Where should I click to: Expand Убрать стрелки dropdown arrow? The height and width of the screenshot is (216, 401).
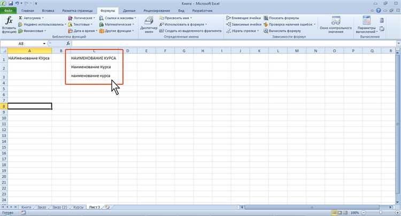[x=258, y=31]
